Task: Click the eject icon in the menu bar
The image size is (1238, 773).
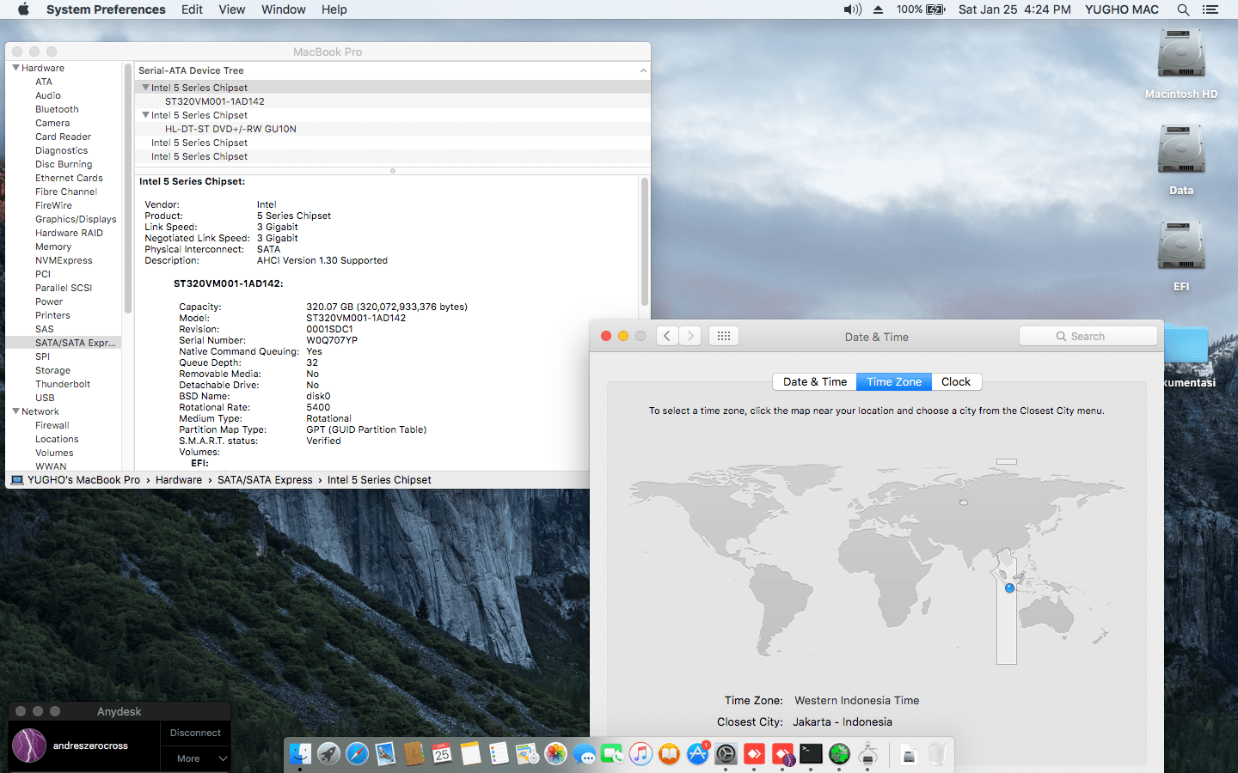Action: point(878,9)
